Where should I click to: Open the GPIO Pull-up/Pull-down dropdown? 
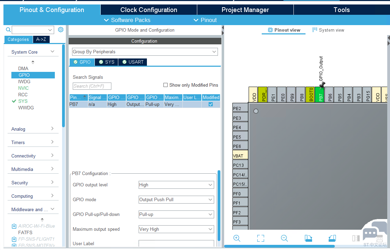tap(176, 215)
